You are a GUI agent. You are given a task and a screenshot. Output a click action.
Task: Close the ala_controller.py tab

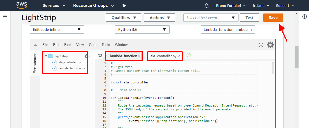(179, 56)
